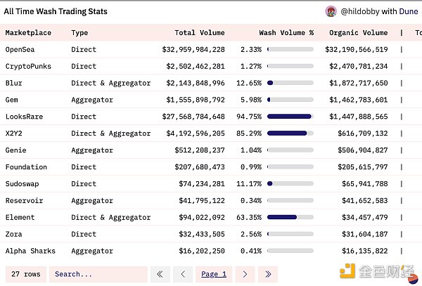Click the Search input field
422x286 pixels.
point(98,274)
